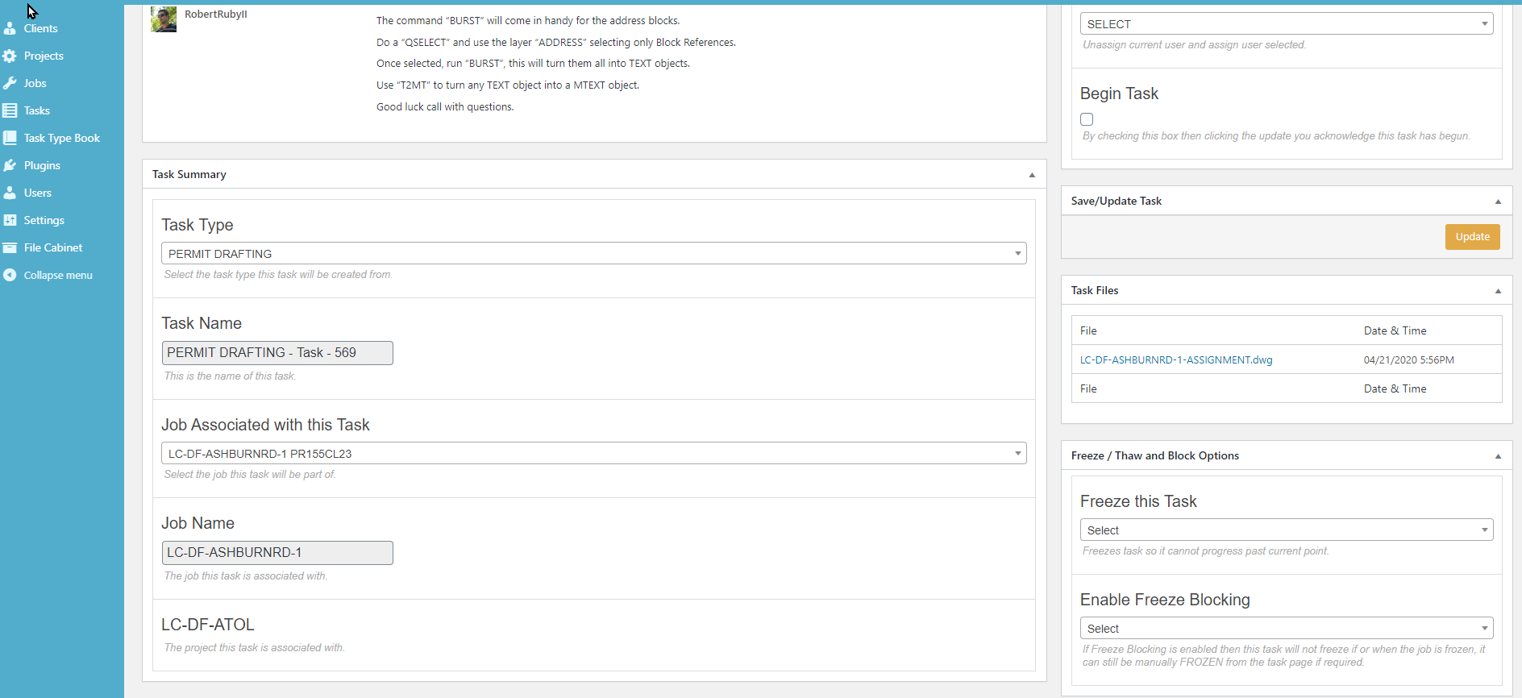
Task: Click the Task Type Book icon
Action: tap(10, 138)
